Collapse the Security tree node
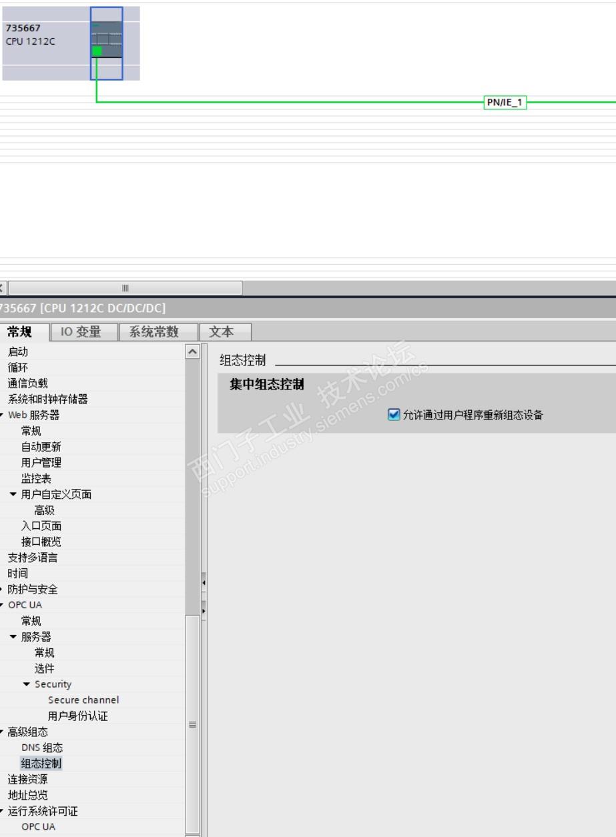Image resolution: width=616 pixels, height=837 pixels. (x=27, y=684)
